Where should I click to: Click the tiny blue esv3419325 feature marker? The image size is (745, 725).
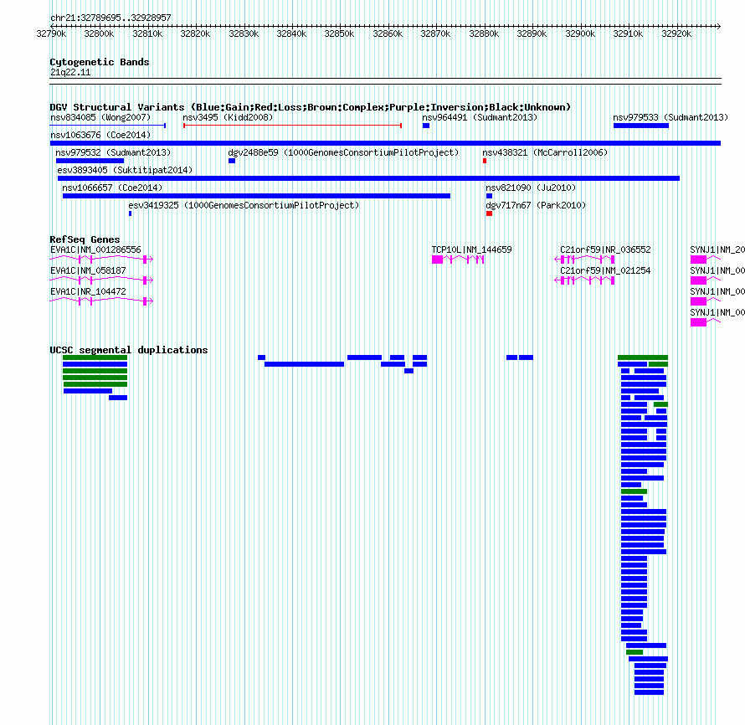(x=131, y=213)
